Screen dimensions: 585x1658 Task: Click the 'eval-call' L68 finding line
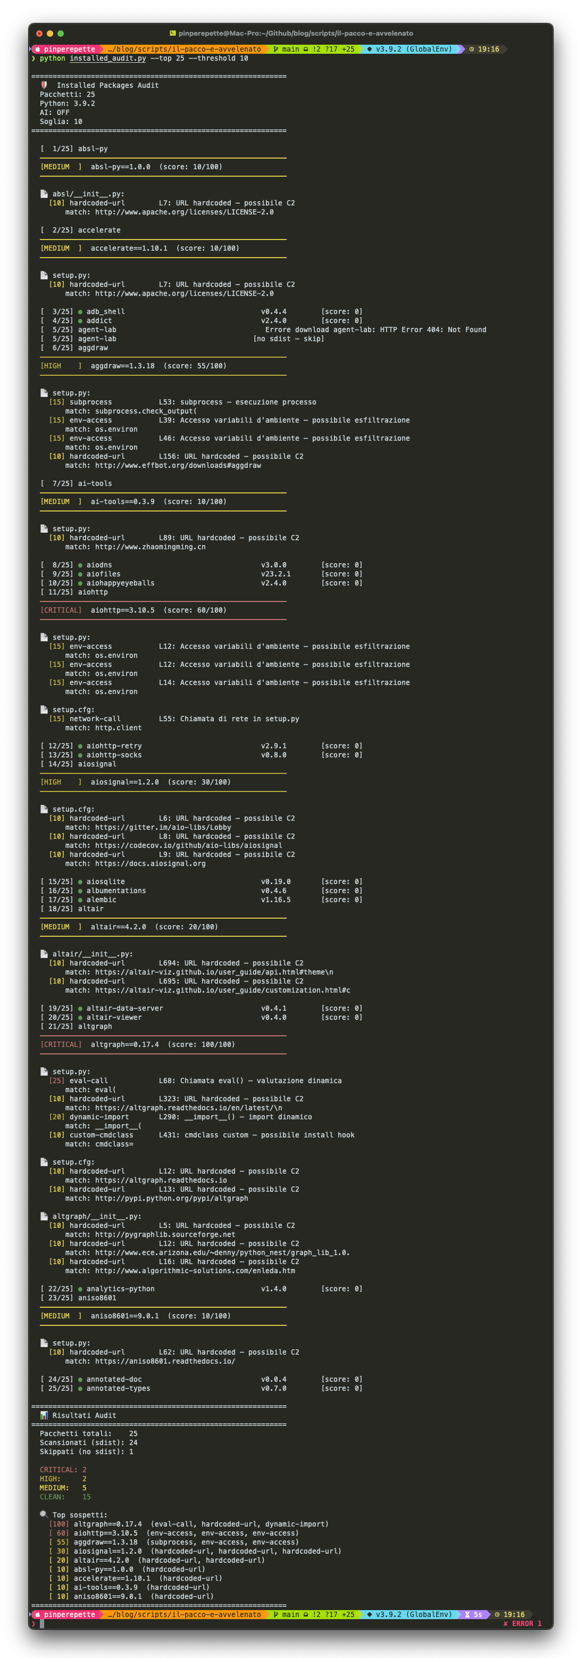[195, 1080]
